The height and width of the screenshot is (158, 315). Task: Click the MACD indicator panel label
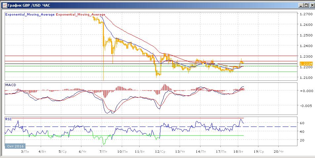pos(10,85)
